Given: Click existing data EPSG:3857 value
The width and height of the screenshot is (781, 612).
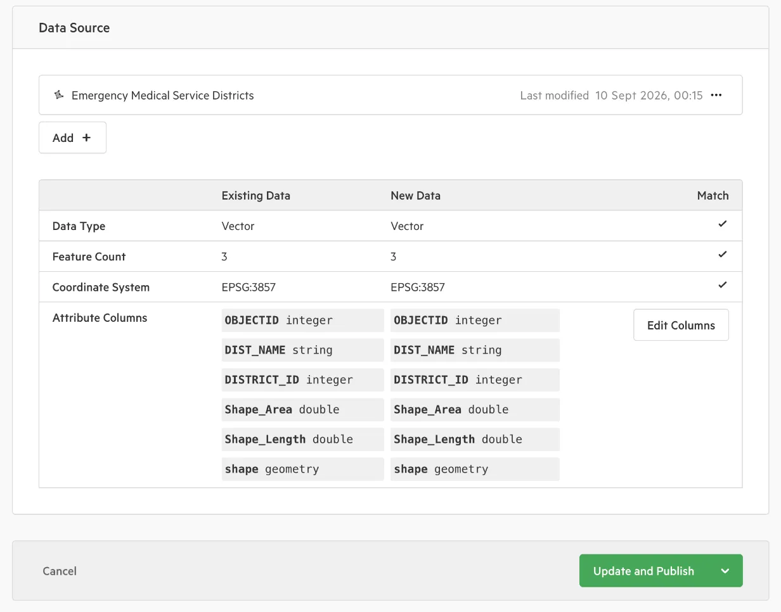Looking at the screenshot, I should (248, 287).
